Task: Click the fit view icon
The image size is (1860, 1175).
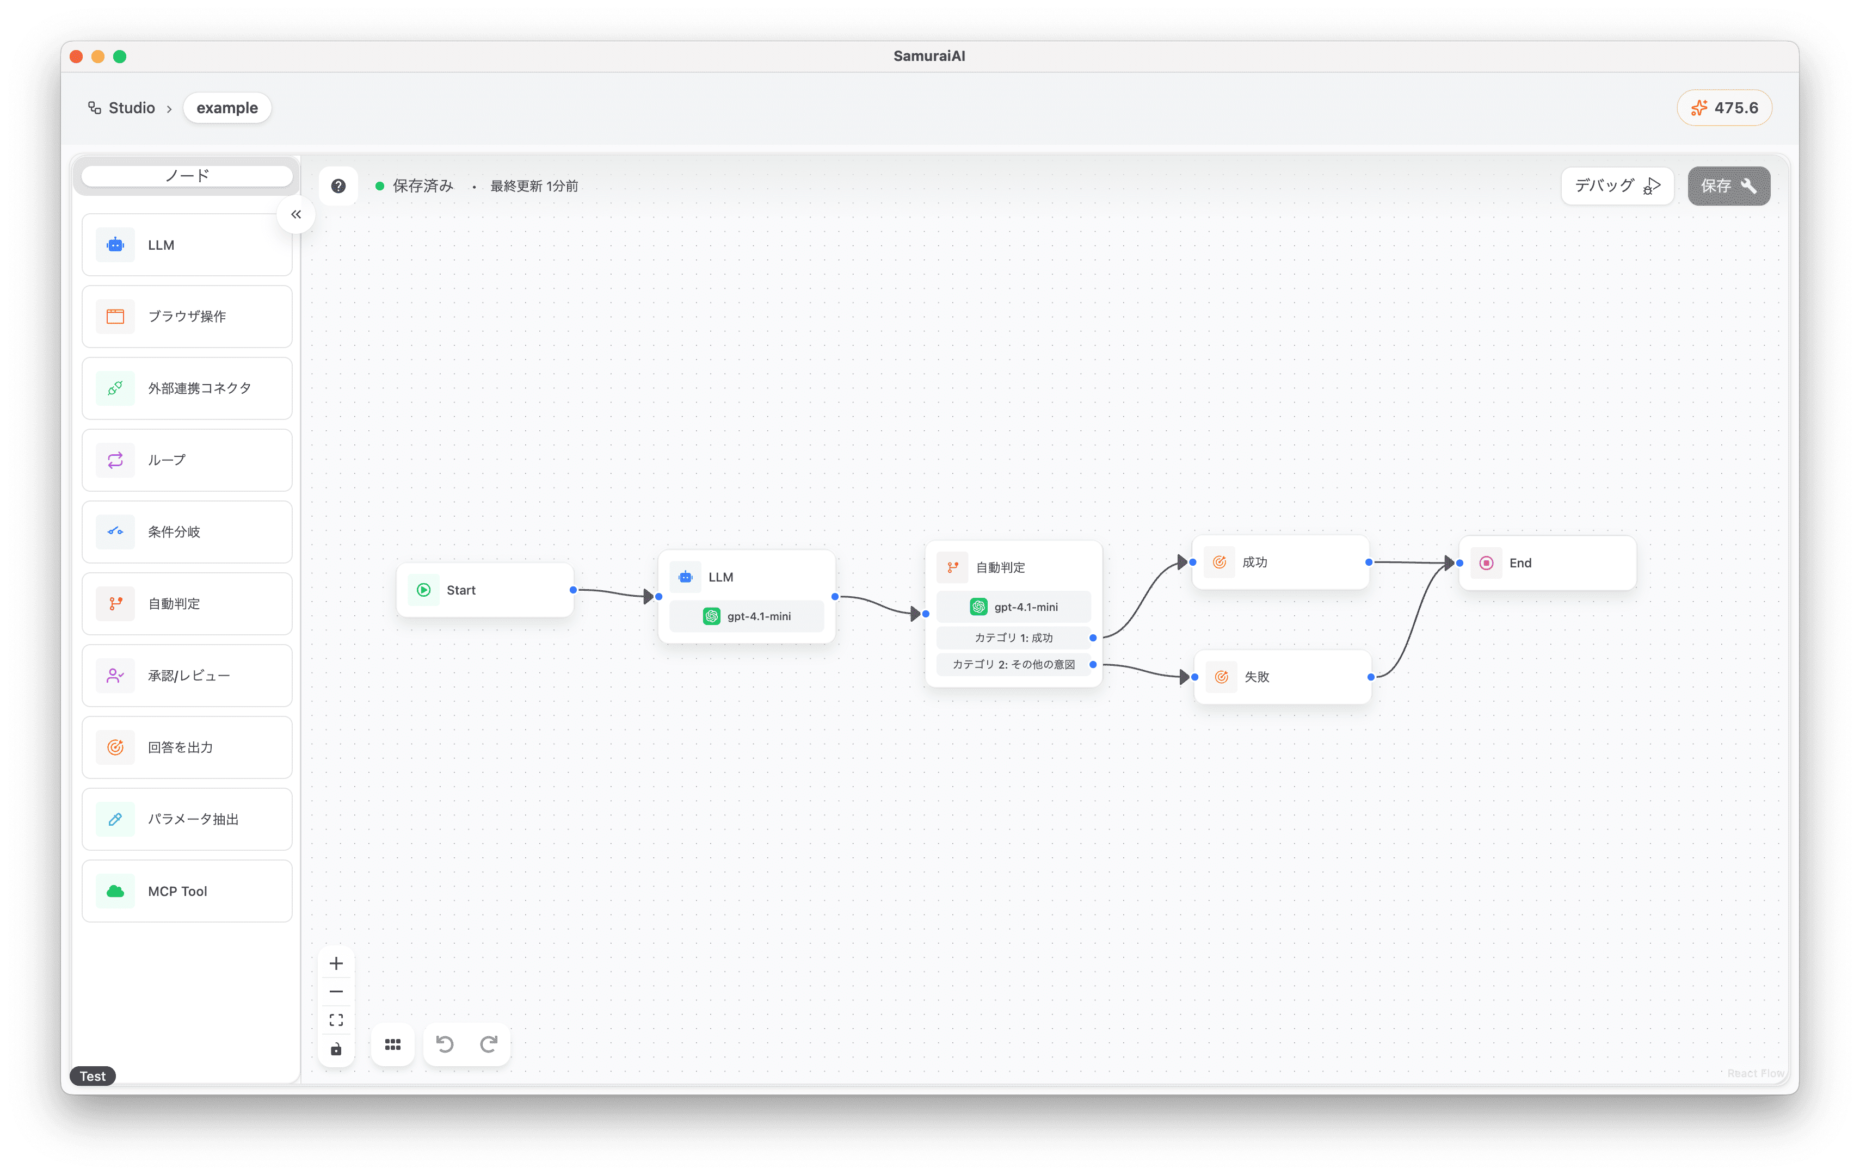Action: [x=336, y=1021]
